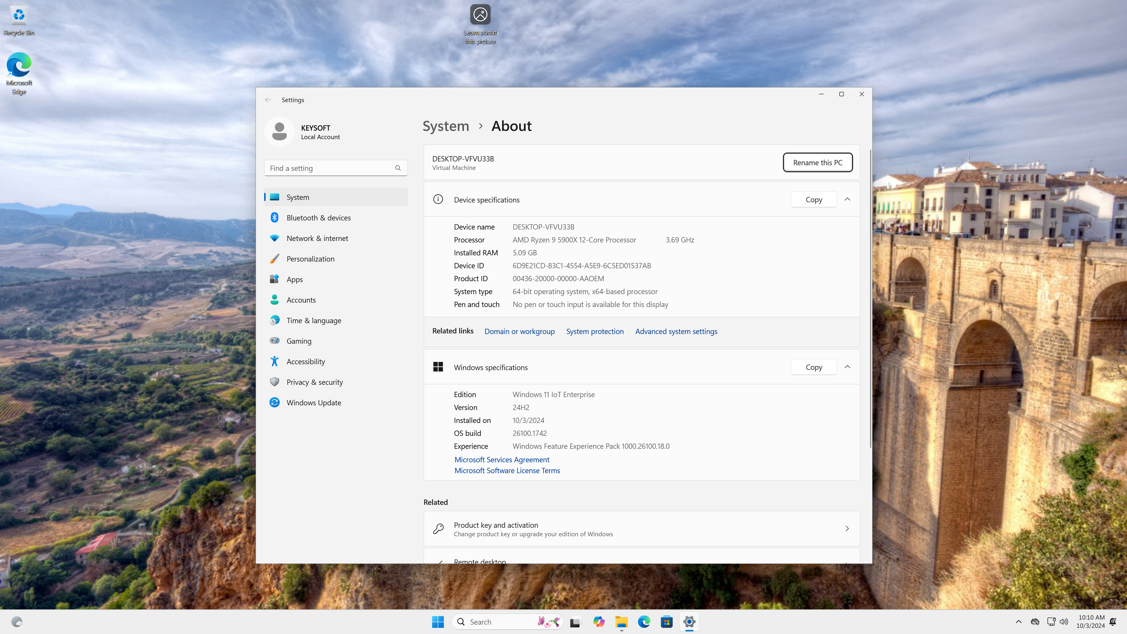Open Personalization settings
Screen dimensions: 1127x634
point(335,259)
